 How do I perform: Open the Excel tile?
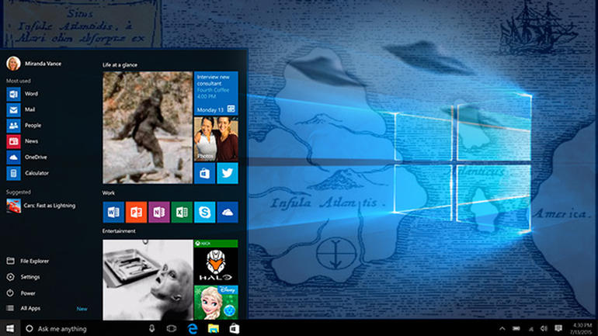coord(182,212)
